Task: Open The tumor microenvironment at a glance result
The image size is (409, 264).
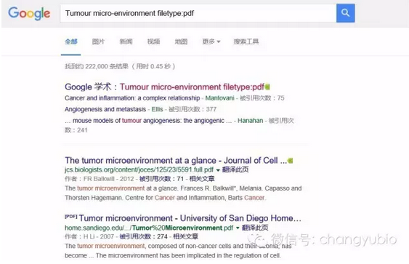Action: pyautogui.click(x=176, y=160)
